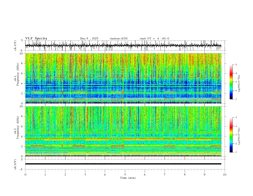Click time axis tick label "5"

[125, 175]
